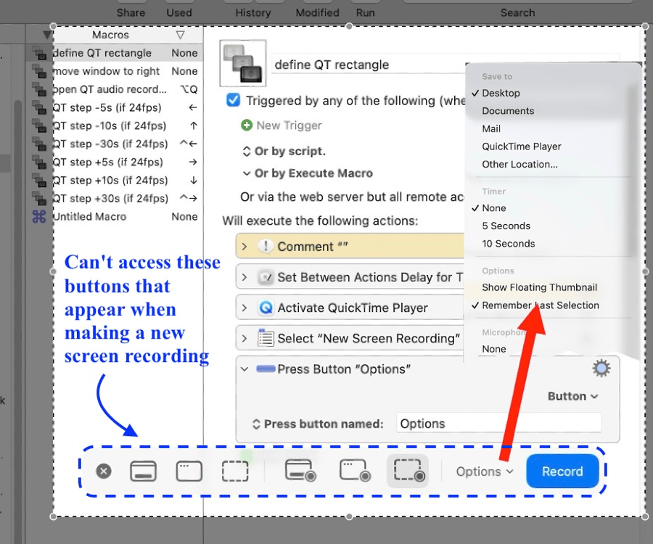Click the green New Trigger plus icon
Viewport: 653px width, 544px height.
pos(247,125)
